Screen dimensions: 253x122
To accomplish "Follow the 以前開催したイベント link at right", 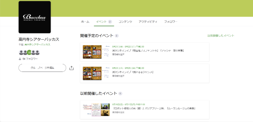I will click(221, 36).
